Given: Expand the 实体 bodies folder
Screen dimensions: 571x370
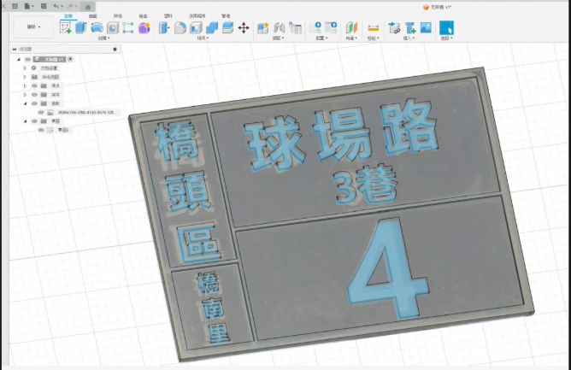Looking at the screenshot, I should pyautogui.click(x=25, y=95).
